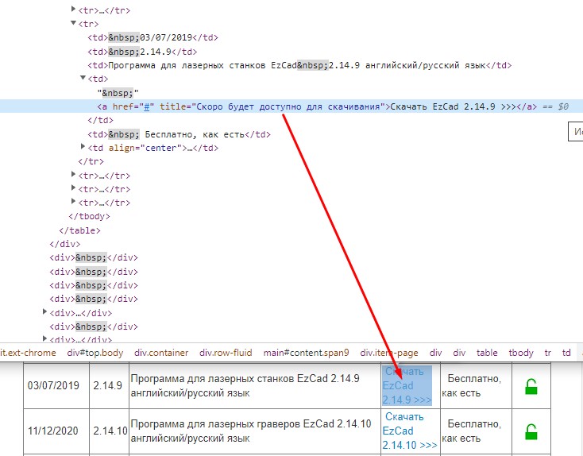Select the 03/07/2019 <td> node in the DOM tree
Screen dimensions: 583x456
coord(152,37)
